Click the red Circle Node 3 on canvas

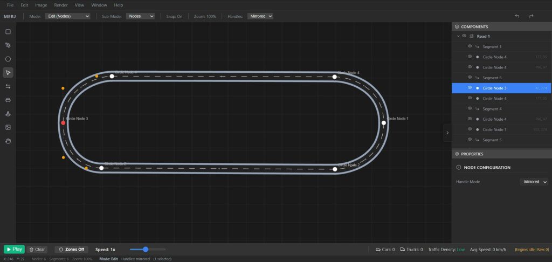pos(63,123)
